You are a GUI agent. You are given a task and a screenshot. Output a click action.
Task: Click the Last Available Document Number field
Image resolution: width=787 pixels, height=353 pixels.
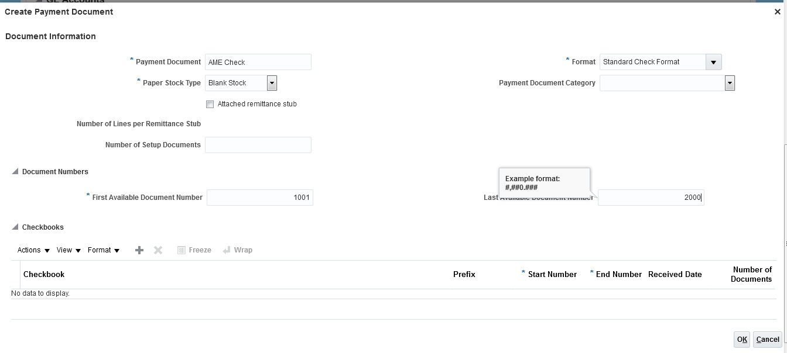pos(650,198)
